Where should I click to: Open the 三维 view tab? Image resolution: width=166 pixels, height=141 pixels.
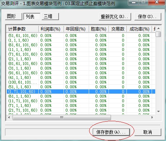point(50,16)
